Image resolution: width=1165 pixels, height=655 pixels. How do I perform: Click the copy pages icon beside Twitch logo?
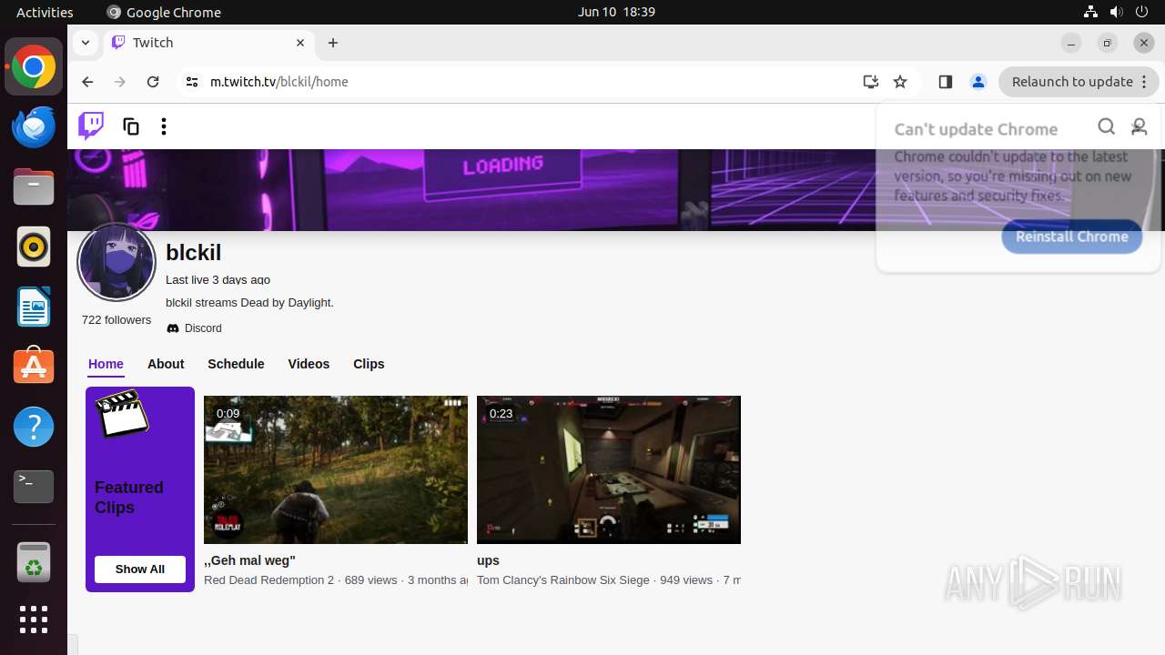click(131, 126)
